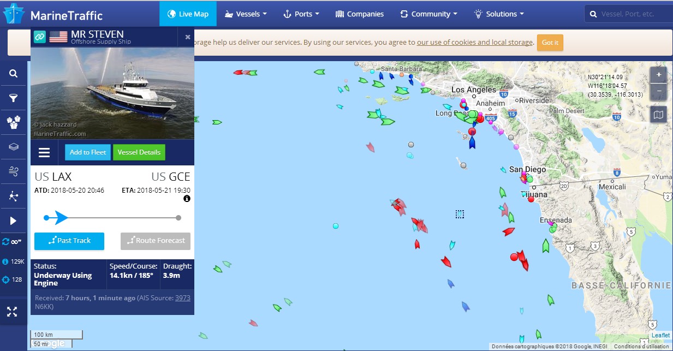The image size is (673, 351).
Task: Show the wind weather overlay icon
Action: 14,172
